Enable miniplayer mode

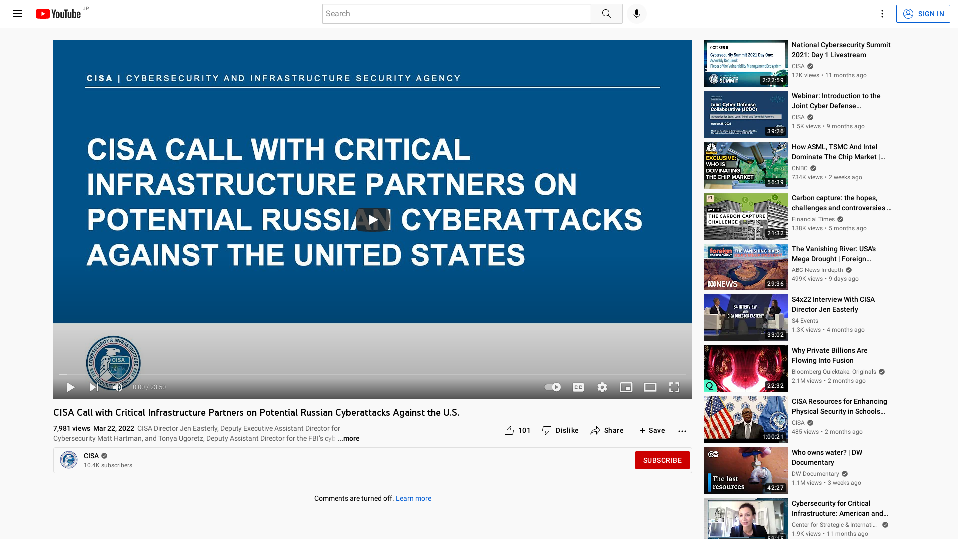pyautogui.click(x=626, y=387)
